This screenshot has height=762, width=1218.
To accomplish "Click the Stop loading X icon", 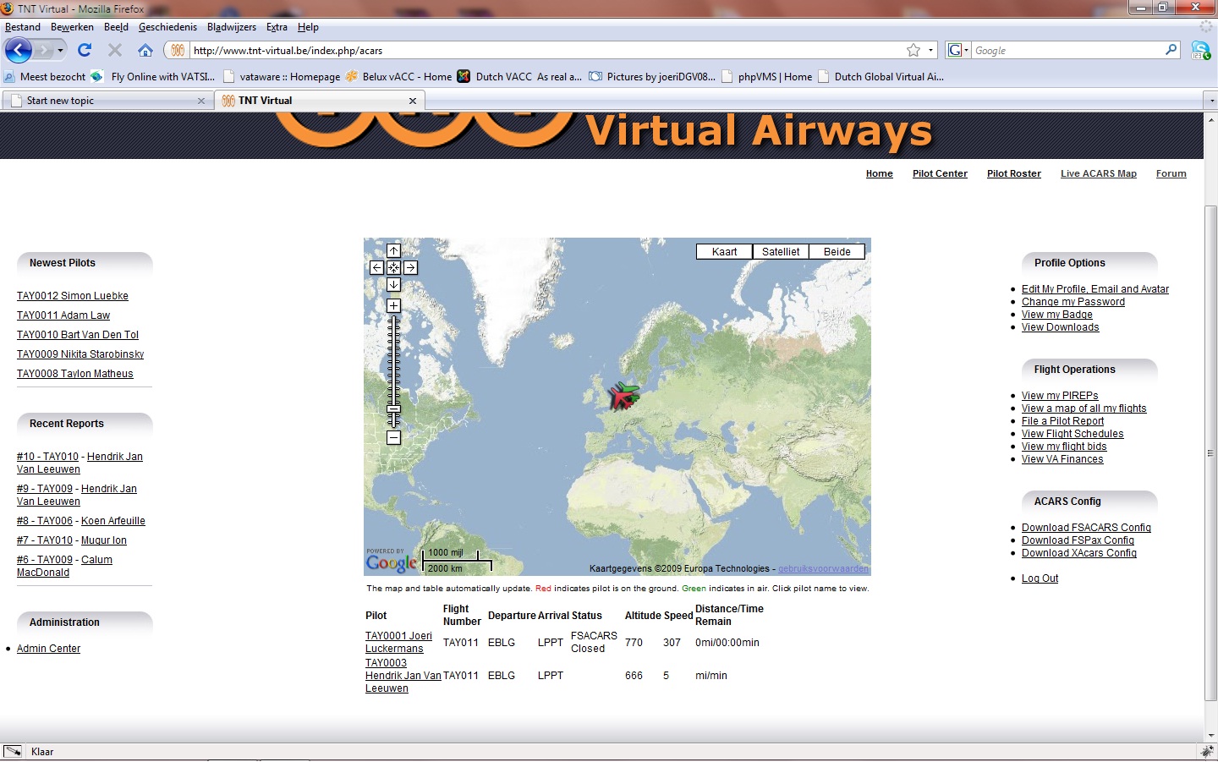I will coord(115,50).
